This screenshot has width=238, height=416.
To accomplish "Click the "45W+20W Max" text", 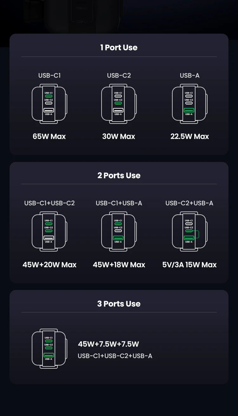I will [50, 265].
